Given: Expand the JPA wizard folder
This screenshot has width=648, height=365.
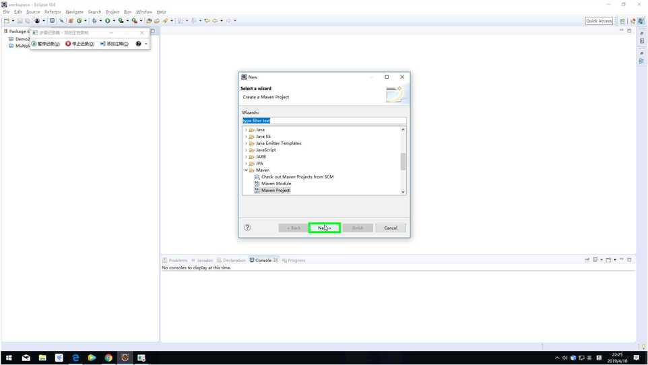Looking at the screenshot, I should pos(247,163).
